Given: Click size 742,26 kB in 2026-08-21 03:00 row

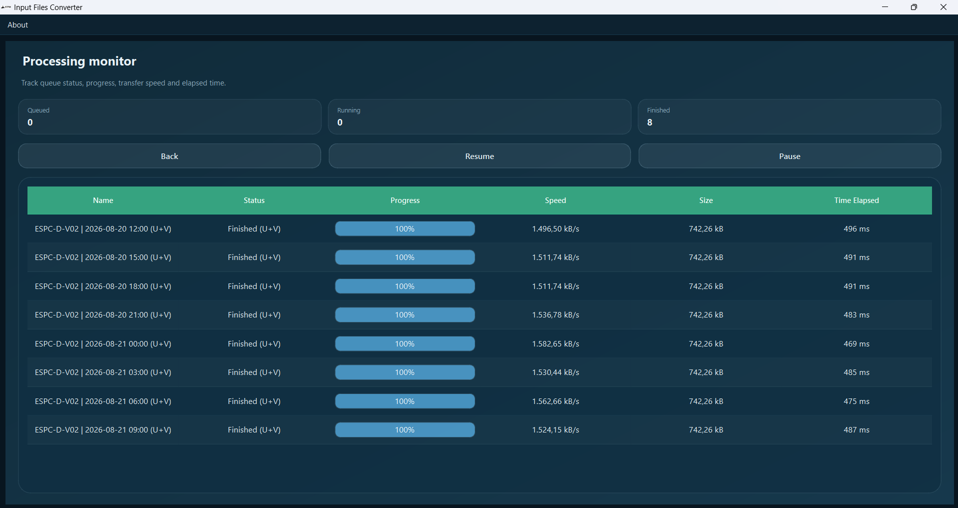Looking at the screenshot, I should (x=706, y=372).
